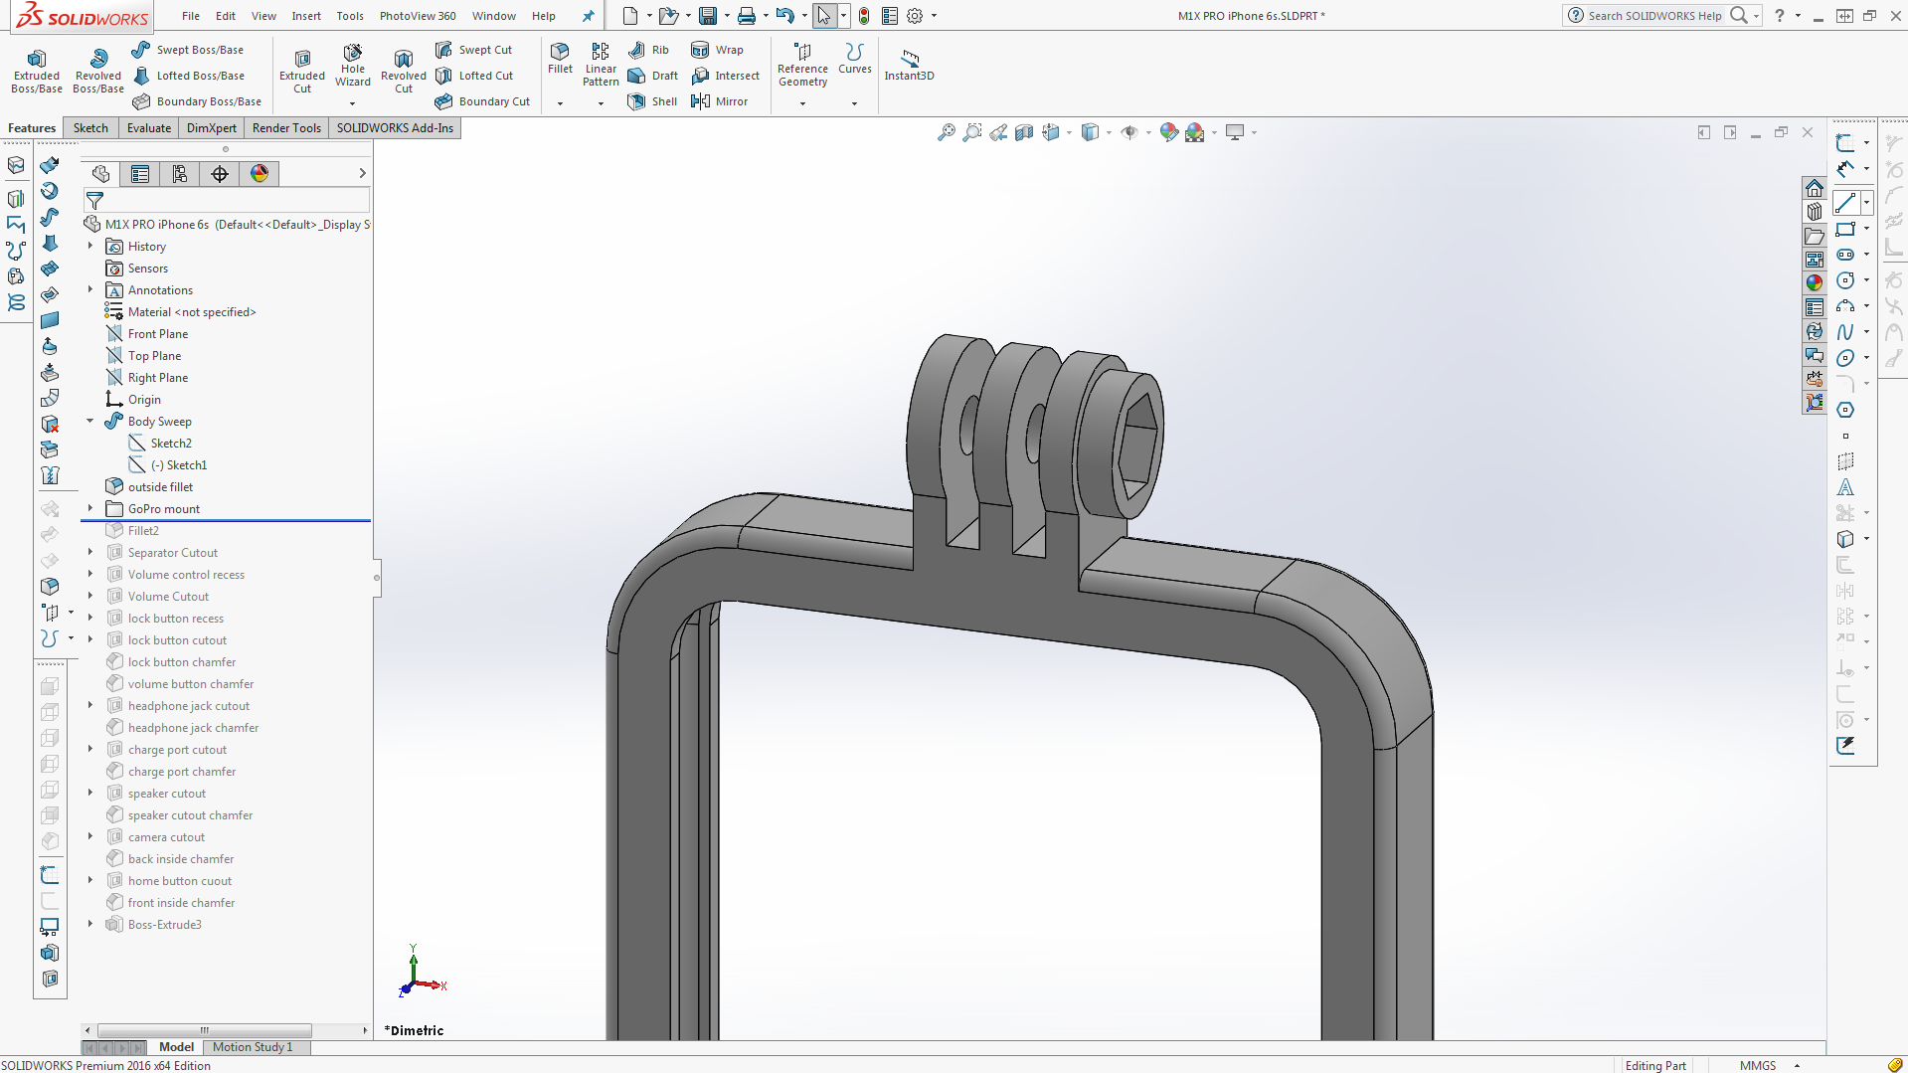The width and height of the screenshot is (1908, 1073).
Task: Open the PropertyManager tab icon
Action: click(140, 174)
